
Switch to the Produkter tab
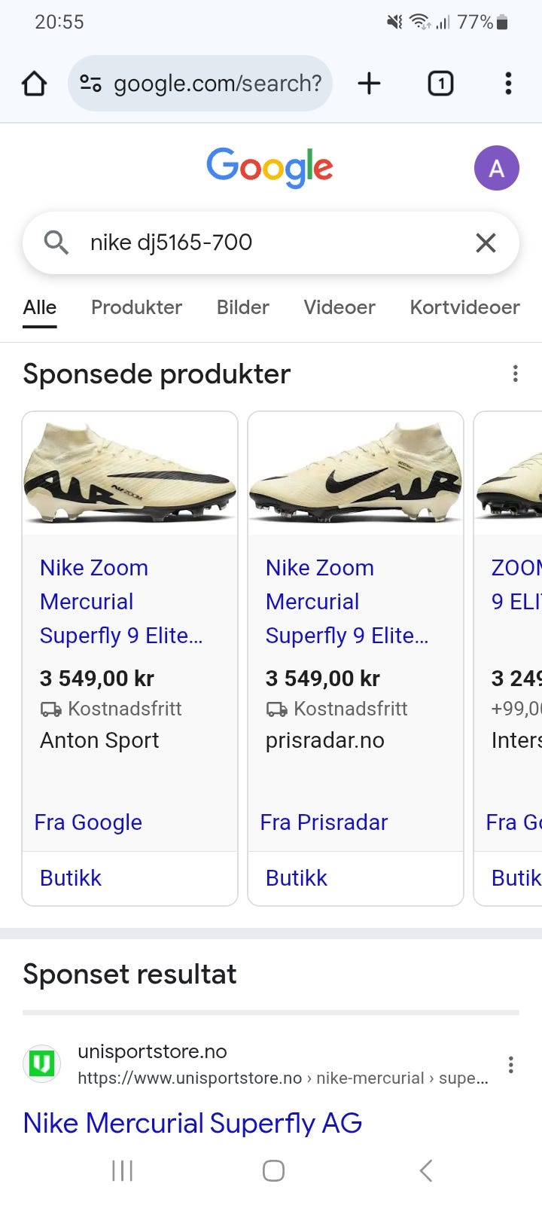pos(136,307)
